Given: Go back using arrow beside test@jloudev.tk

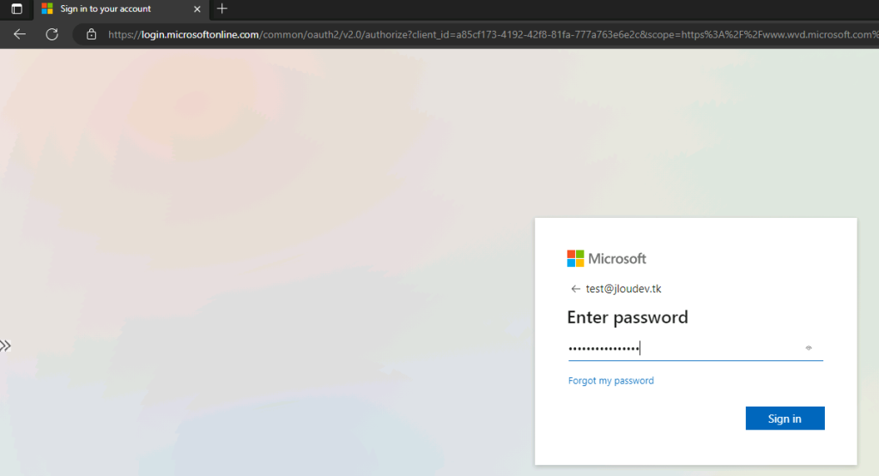Looking at the screenshot, I should 575,289.
